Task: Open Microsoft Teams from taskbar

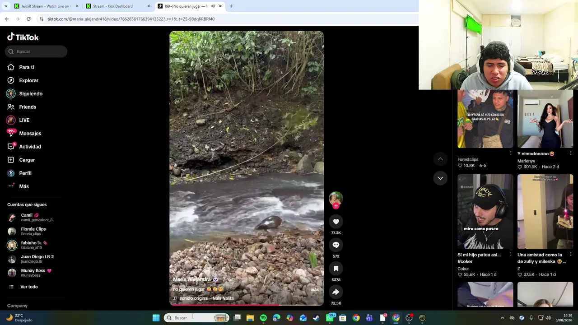Action: click(369, 318)
